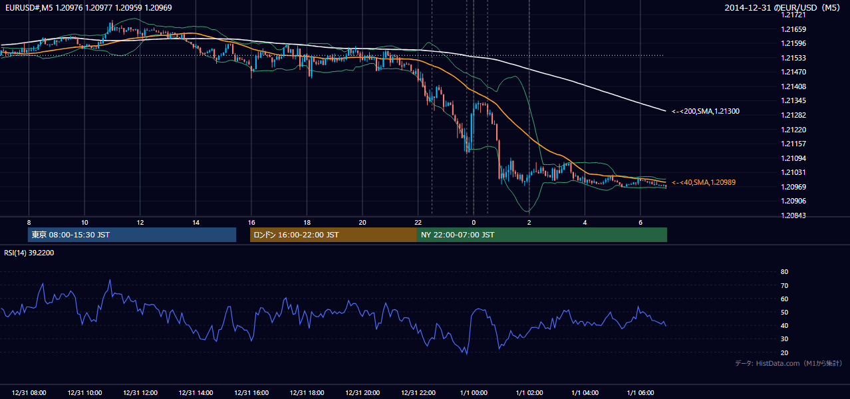Click hour 22 on the chart axis
The image size is (850, 399).
tap(418, 222)
